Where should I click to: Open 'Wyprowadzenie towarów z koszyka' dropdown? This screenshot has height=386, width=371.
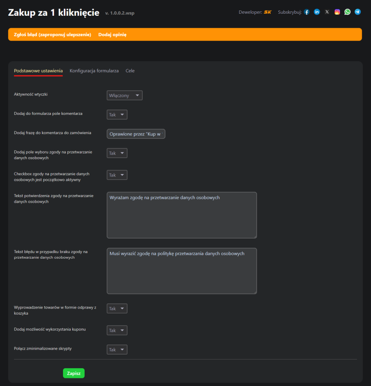[117, 309]
